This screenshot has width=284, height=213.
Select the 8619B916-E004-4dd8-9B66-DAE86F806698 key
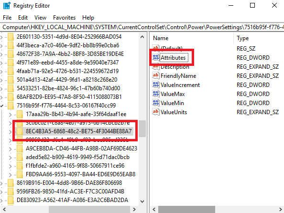click(x=69, y=183)
